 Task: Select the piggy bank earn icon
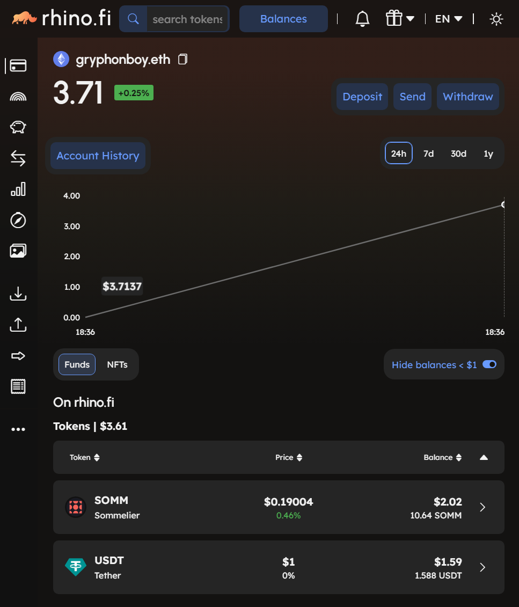click(18, 127)
